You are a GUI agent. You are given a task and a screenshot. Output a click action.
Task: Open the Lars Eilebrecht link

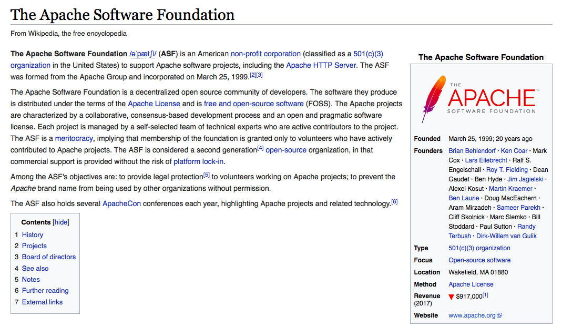tap(486, 160)
